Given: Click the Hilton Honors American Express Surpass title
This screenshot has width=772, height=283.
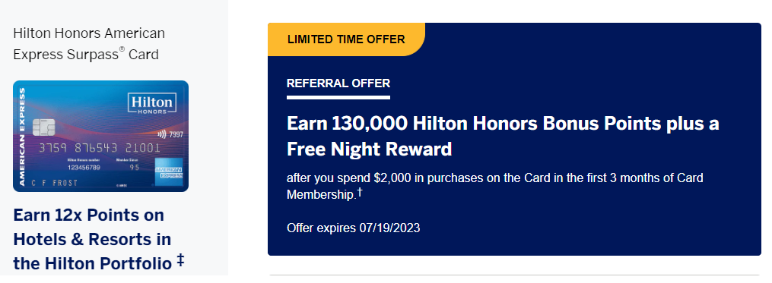Looking at the screenshot, I should point(89,44).
